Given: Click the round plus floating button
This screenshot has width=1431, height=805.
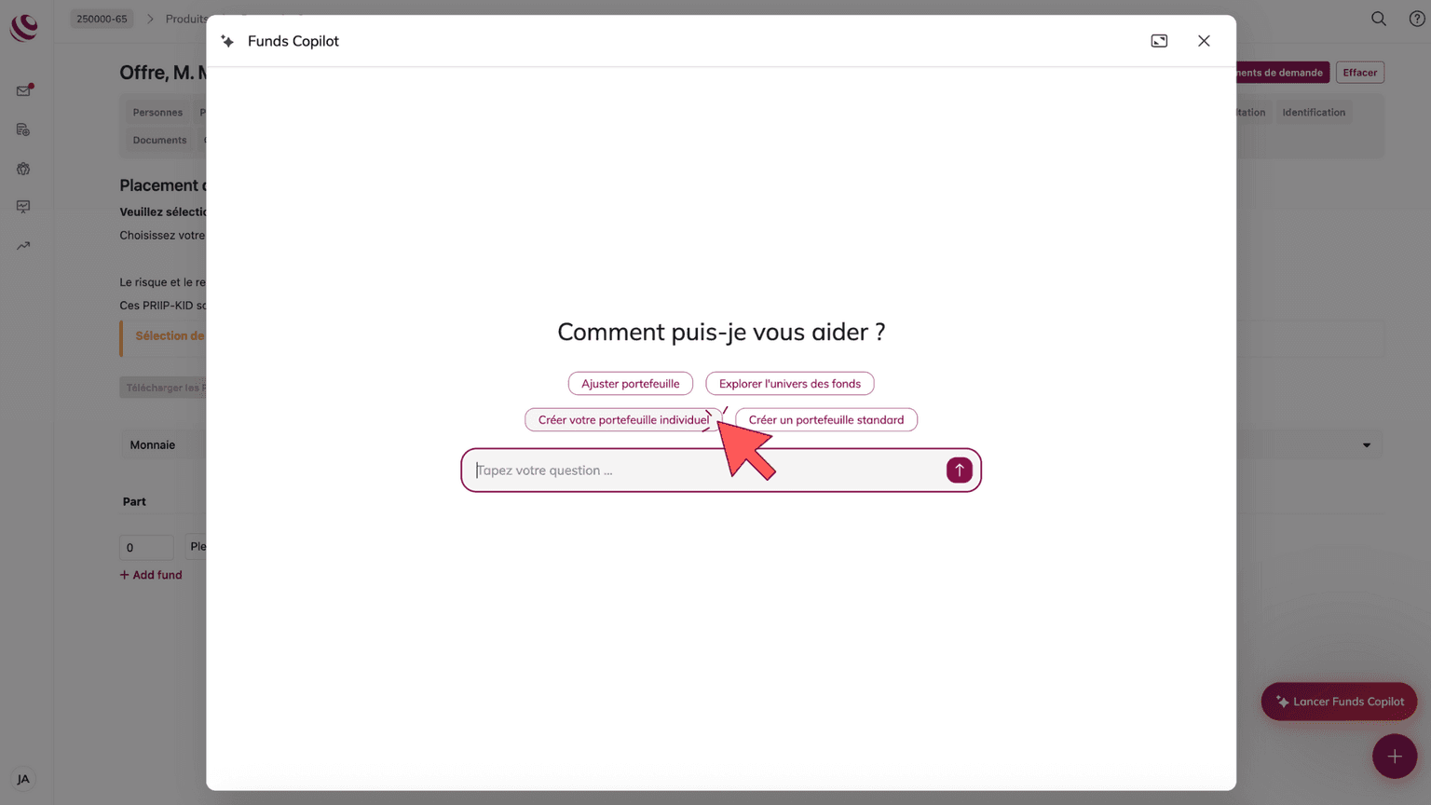Looking at the screenshot, I should 1394,757.
